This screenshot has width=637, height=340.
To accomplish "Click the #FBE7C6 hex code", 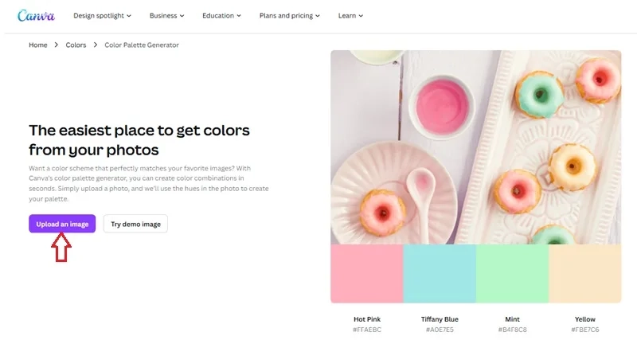I will (x=584, y=329).
